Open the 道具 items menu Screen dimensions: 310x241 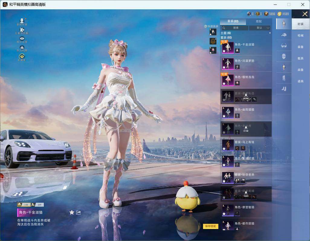click(x=301, y=81)
